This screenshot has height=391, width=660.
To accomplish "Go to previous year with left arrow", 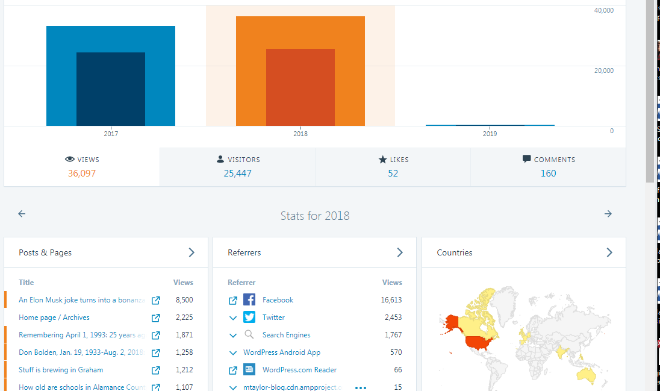I will tap(22, 214).
